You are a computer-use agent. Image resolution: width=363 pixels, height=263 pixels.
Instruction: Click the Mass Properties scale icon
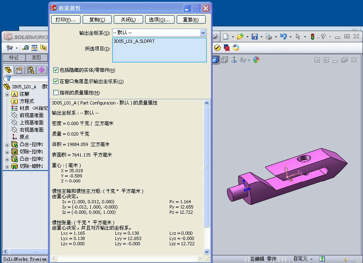coord(34,48)
